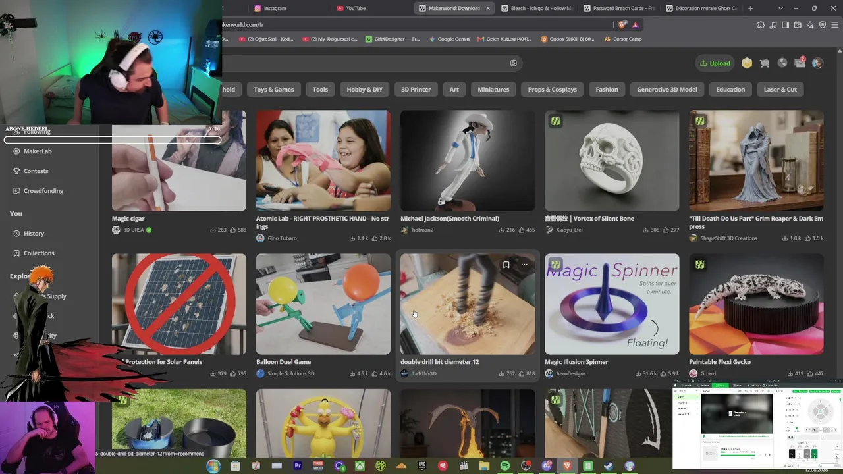Screen dimensions: 843x474
Task: Open the Brave VPN shield icon
Action: (823, 25)
